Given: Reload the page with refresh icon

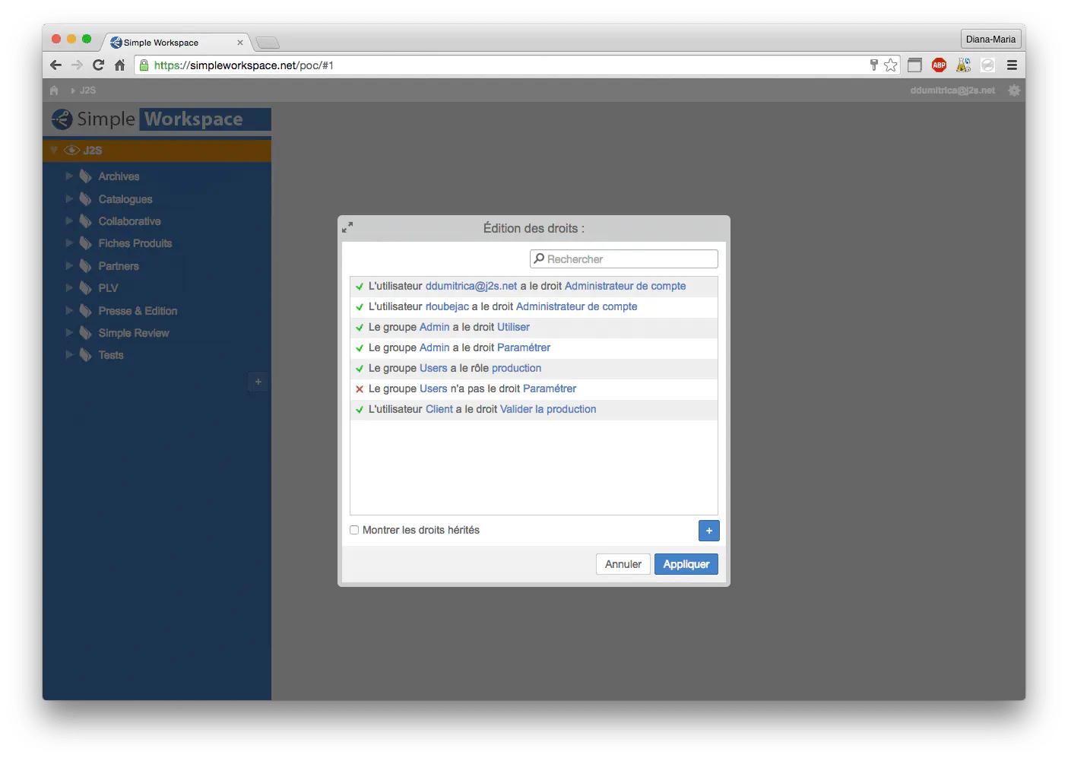Looking at the screenshot, I should tap(98, 65).
